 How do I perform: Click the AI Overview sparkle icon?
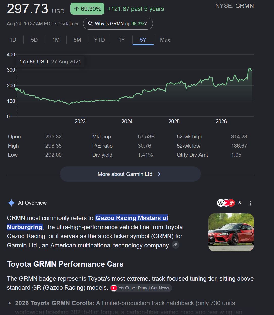pos(11,203)
